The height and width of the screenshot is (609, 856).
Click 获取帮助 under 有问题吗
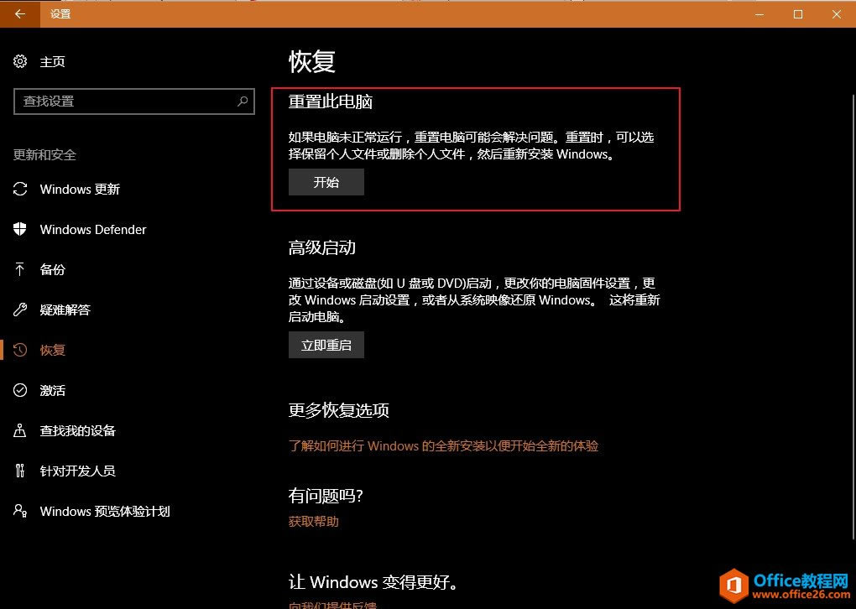tap(313, 521)
